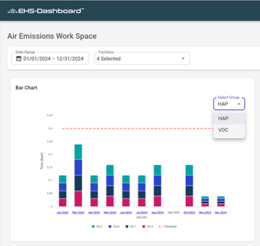Click the Bar Chart heading
The image size is (260, 246).
click(x=26, y=87)
